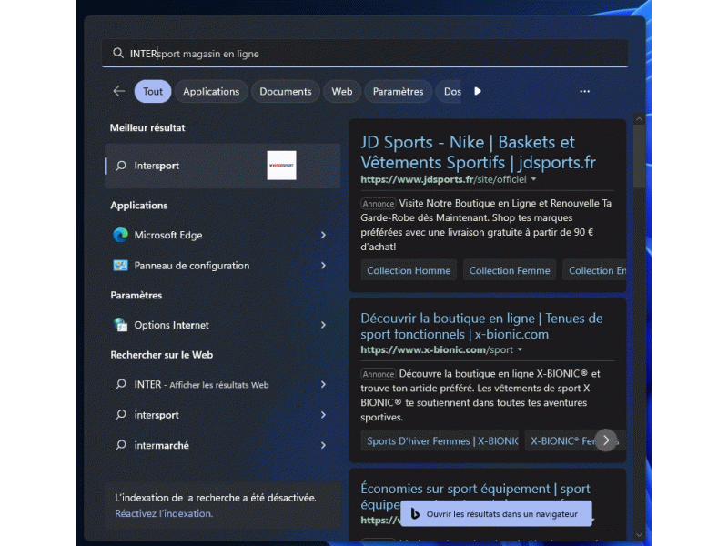Click the magnifier icon beside intersport suggestion
Image resolution: width=728 pixels, height=546 pixels.
click(x=121, y=415)
